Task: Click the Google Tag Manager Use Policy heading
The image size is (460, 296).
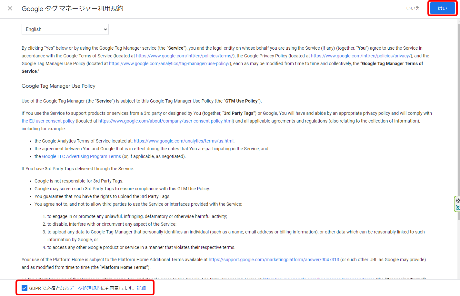Action: pyautogui.click(x=58, y=86)
